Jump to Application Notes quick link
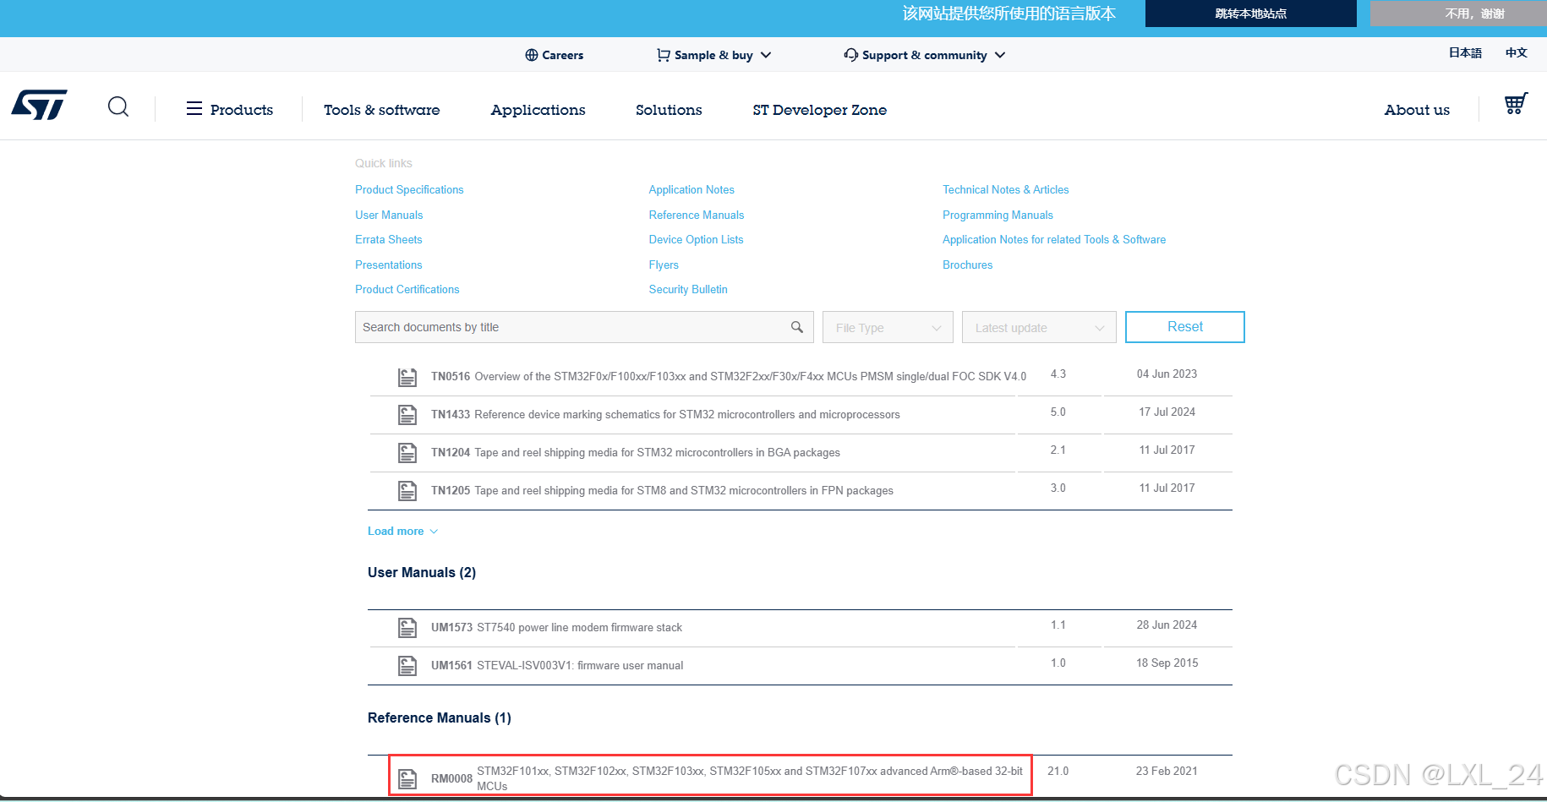1547x802 pixels. pos(692,190)
